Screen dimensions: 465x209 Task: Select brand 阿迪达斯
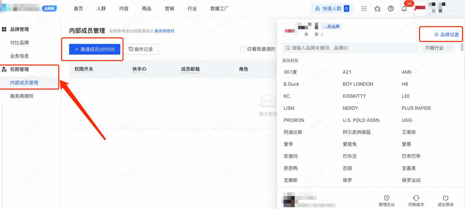click(x=293, y=132)
